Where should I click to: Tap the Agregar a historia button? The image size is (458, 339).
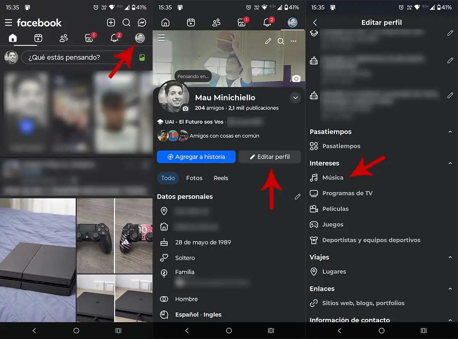click(196, 157)
